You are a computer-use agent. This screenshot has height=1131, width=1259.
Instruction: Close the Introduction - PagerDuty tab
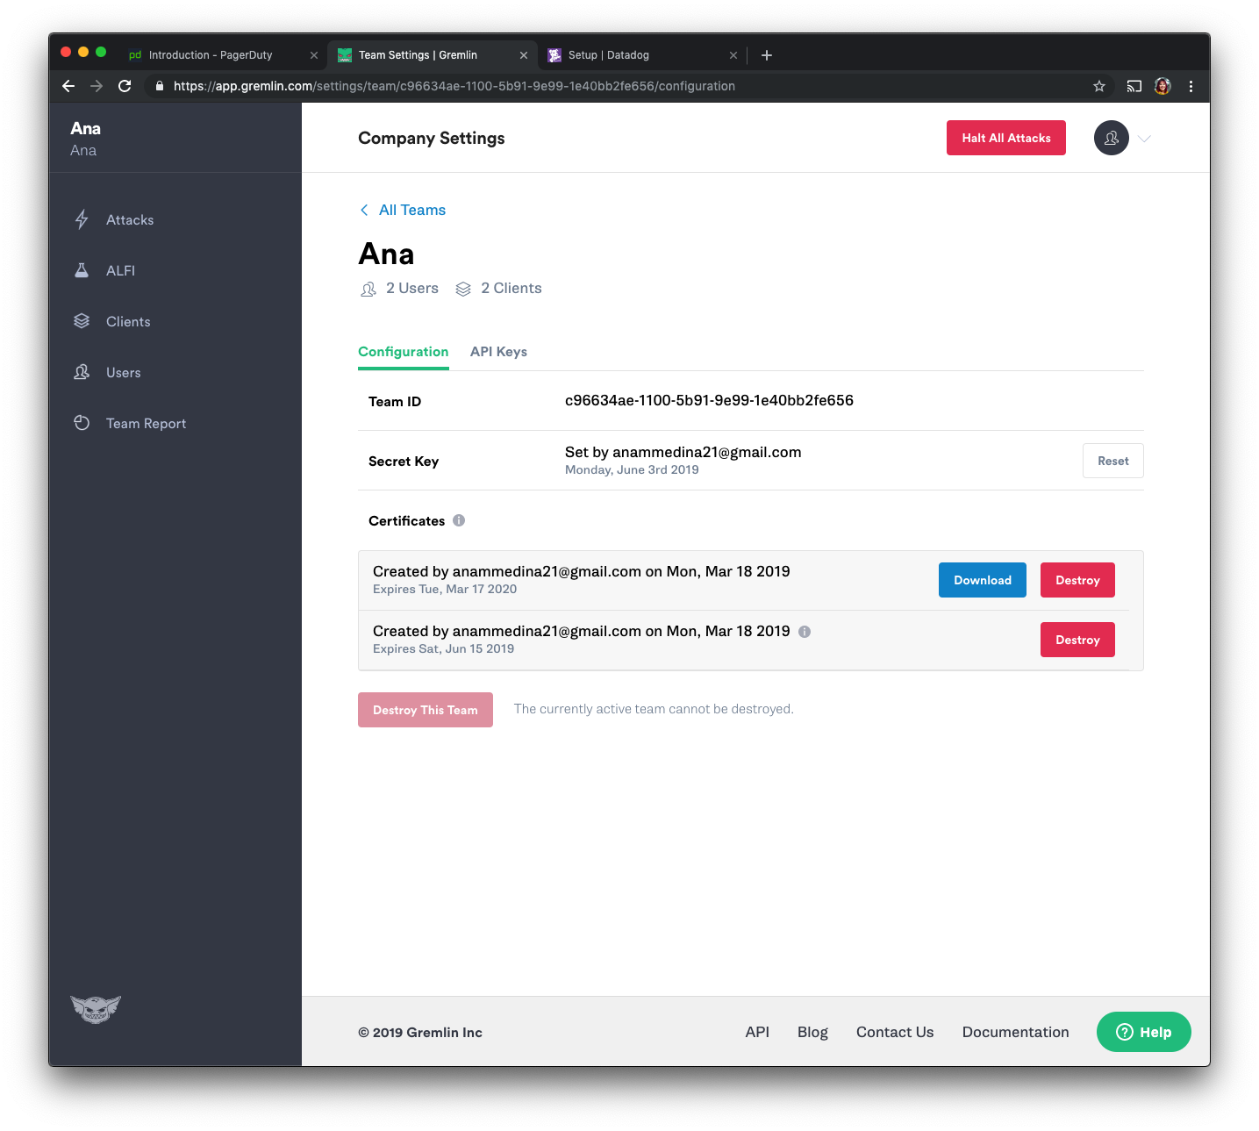pos(314,55)
